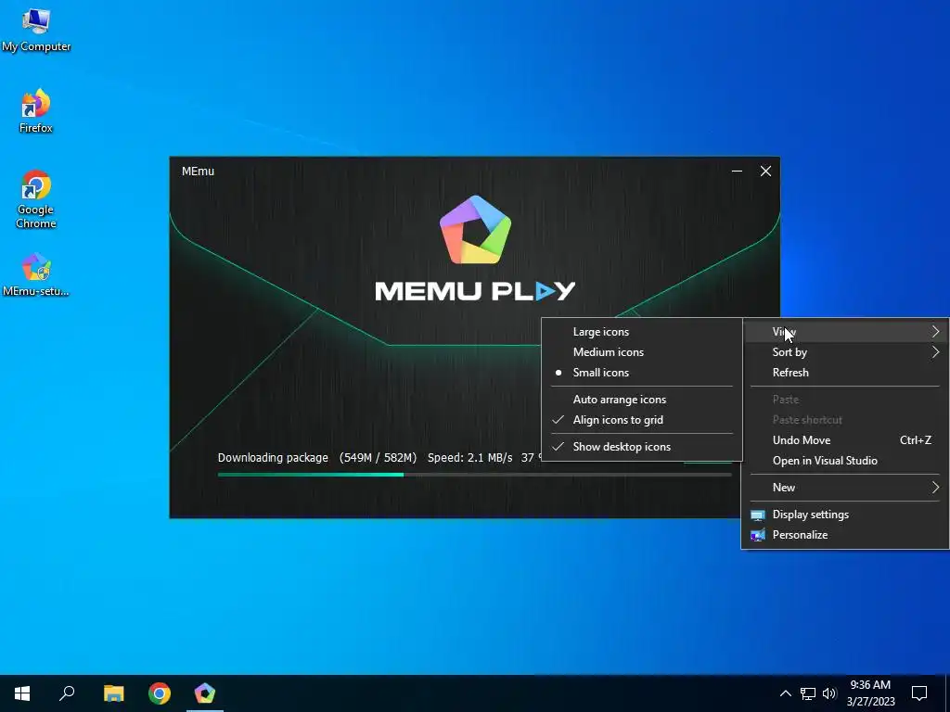Click the Display settings monitor icon
Screen dimensions: 950x712
757,515
